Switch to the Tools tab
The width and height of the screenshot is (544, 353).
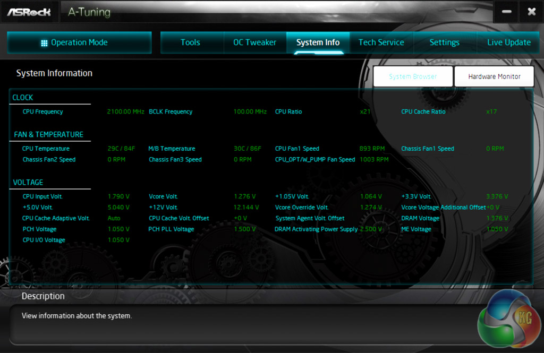click(x=190, y=42)
